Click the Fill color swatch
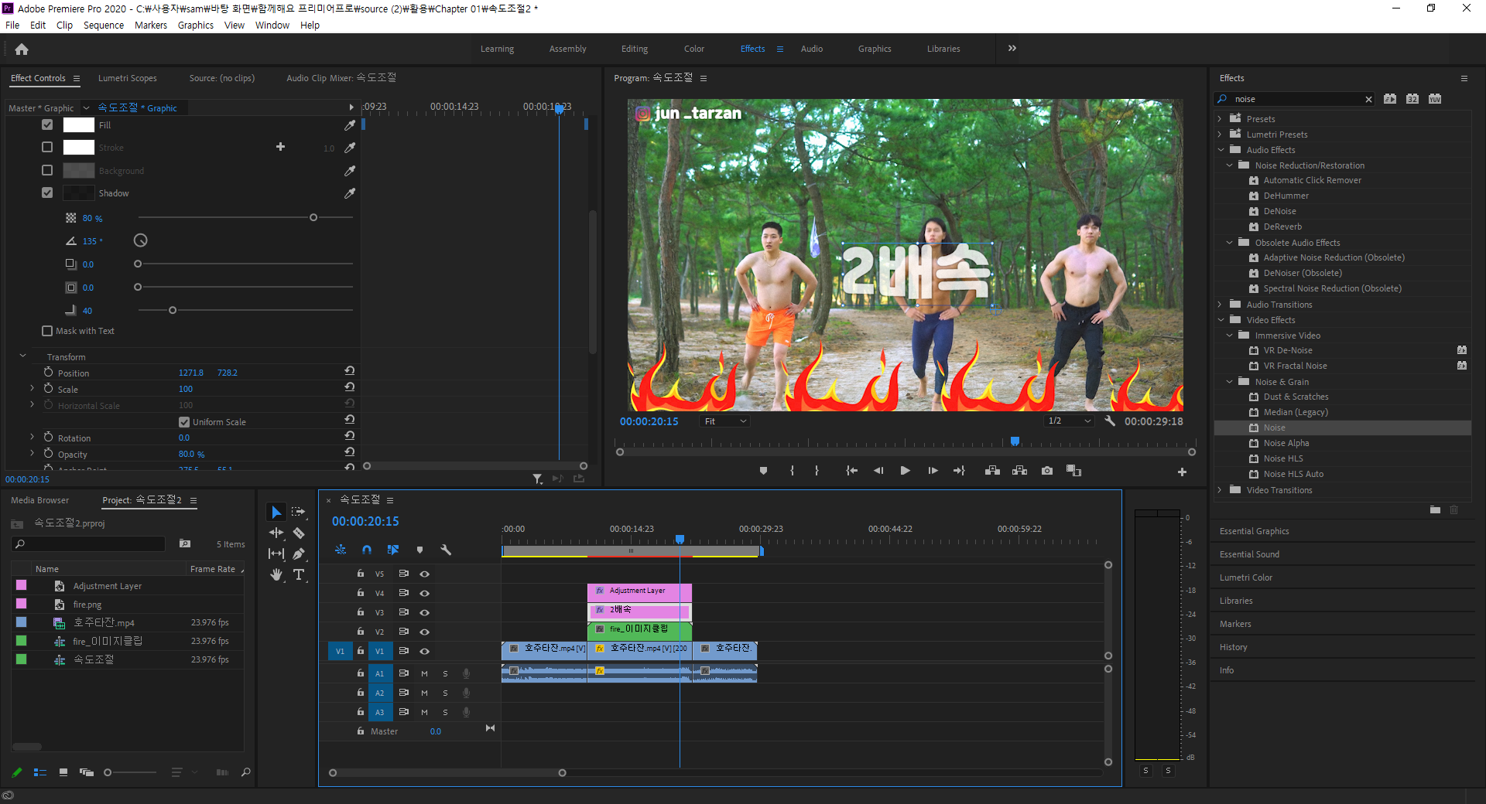The height and width of the screenshot is (804, 1486). click(x=78, y=125)
